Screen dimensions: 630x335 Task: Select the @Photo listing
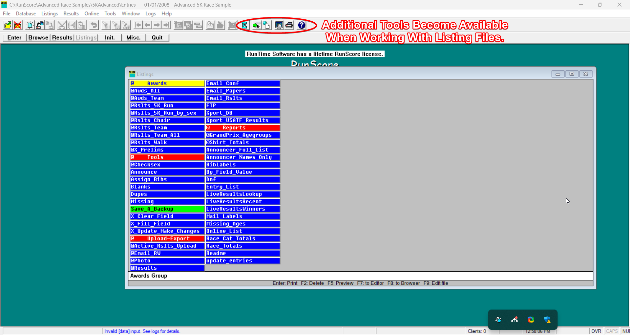pos(167,261)
